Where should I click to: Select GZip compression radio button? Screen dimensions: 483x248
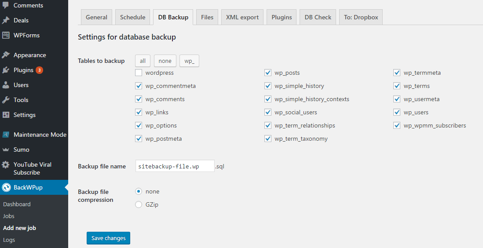click(139, 204)
